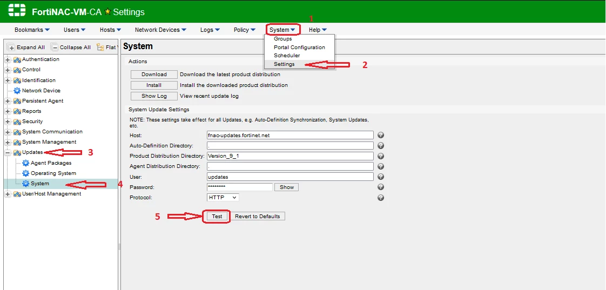The height and width of the screenshot is (290, 606).
Task: Click the Agent Distribution Directory field
Action: click(x=290, y=166)
